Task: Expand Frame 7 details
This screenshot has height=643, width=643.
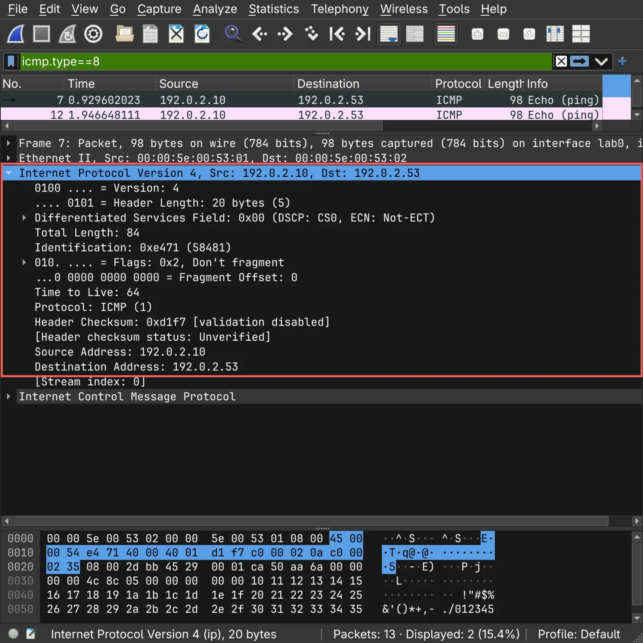Action: pos(8,143)
